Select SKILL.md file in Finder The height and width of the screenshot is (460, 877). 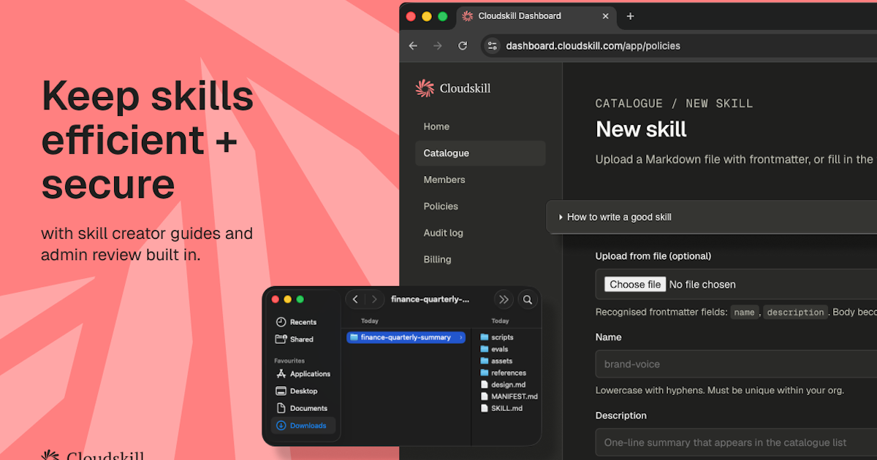pyautogui.click(x=501, y=408)
